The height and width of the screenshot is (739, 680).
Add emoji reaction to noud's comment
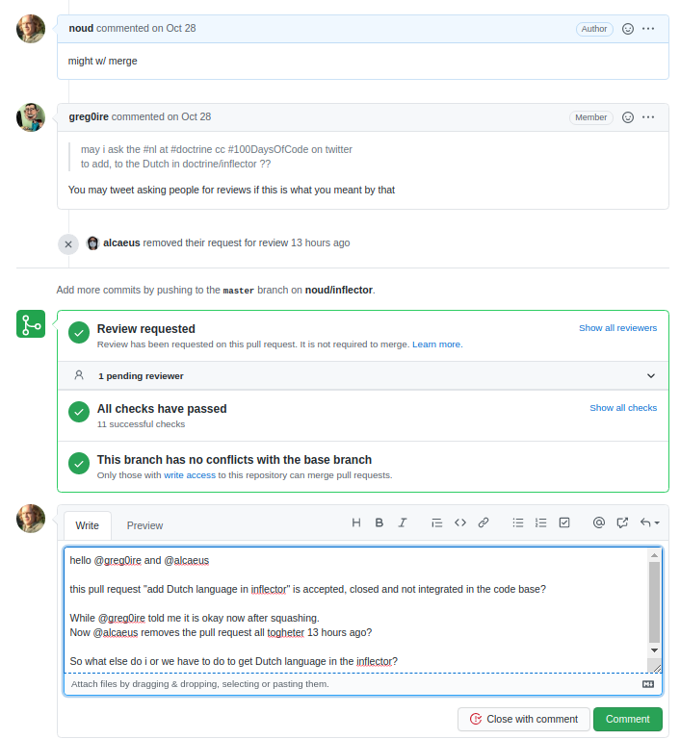[x=628, y=29]
